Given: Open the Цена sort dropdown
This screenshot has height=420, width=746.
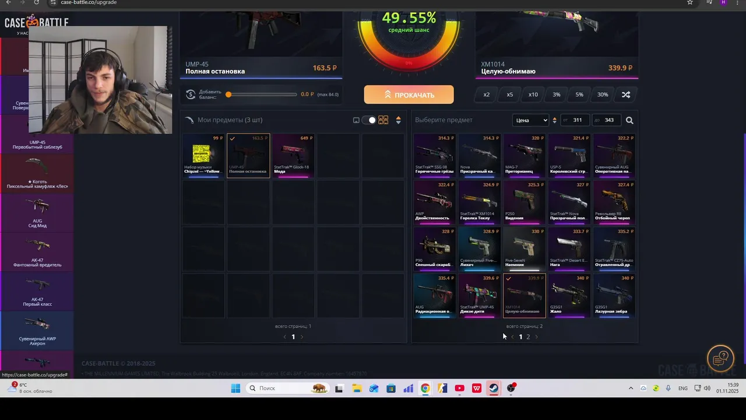Looking at the screenshot, I should 531,120.
